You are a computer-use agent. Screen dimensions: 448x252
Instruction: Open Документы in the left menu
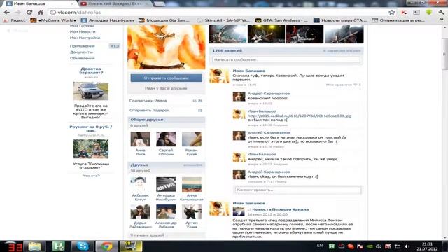81,52
